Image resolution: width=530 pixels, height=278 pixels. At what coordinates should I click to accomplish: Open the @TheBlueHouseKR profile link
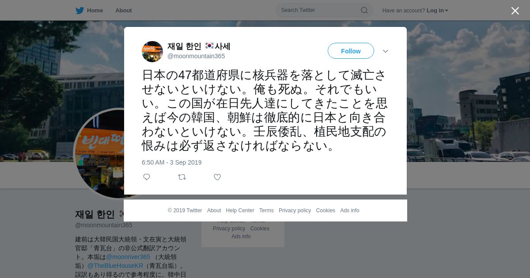(x=115, y=266)
